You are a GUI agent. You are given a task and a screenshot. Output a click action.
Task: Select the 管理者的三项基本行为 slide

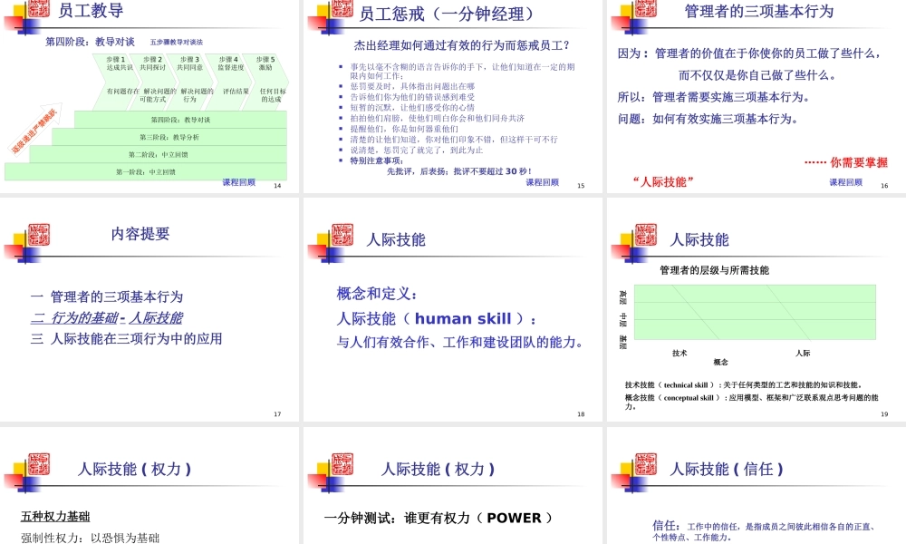click(x=757, y=96)
